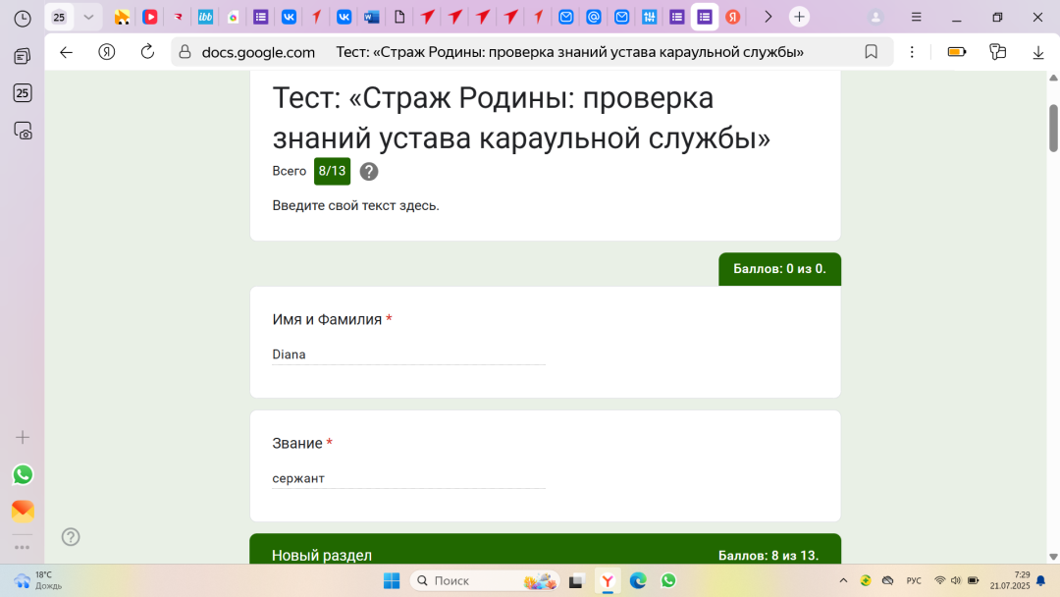
Task: Click the 25 open tabs counter button
Action: (60, 17)
